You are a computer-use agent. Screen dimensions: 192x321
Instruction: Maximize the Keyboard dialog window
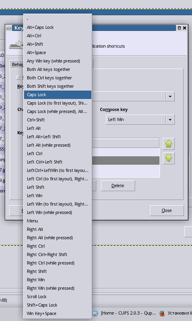click(x=179, y=28)
